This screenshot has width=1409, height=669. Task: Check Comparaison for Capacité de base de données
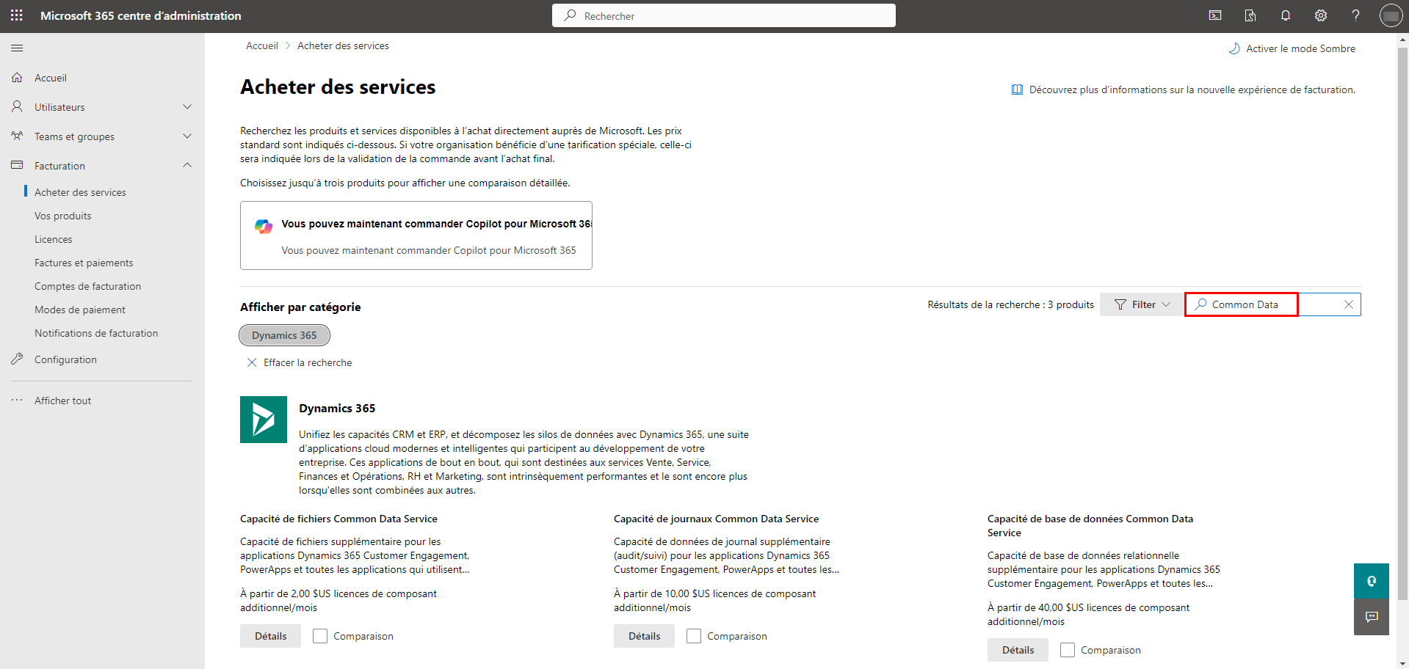(1068, 650)
